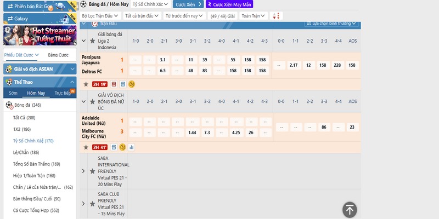Click red dice icon under Persipura match
439x219 pixels.
pyautogui.click(x=114, y=84)
